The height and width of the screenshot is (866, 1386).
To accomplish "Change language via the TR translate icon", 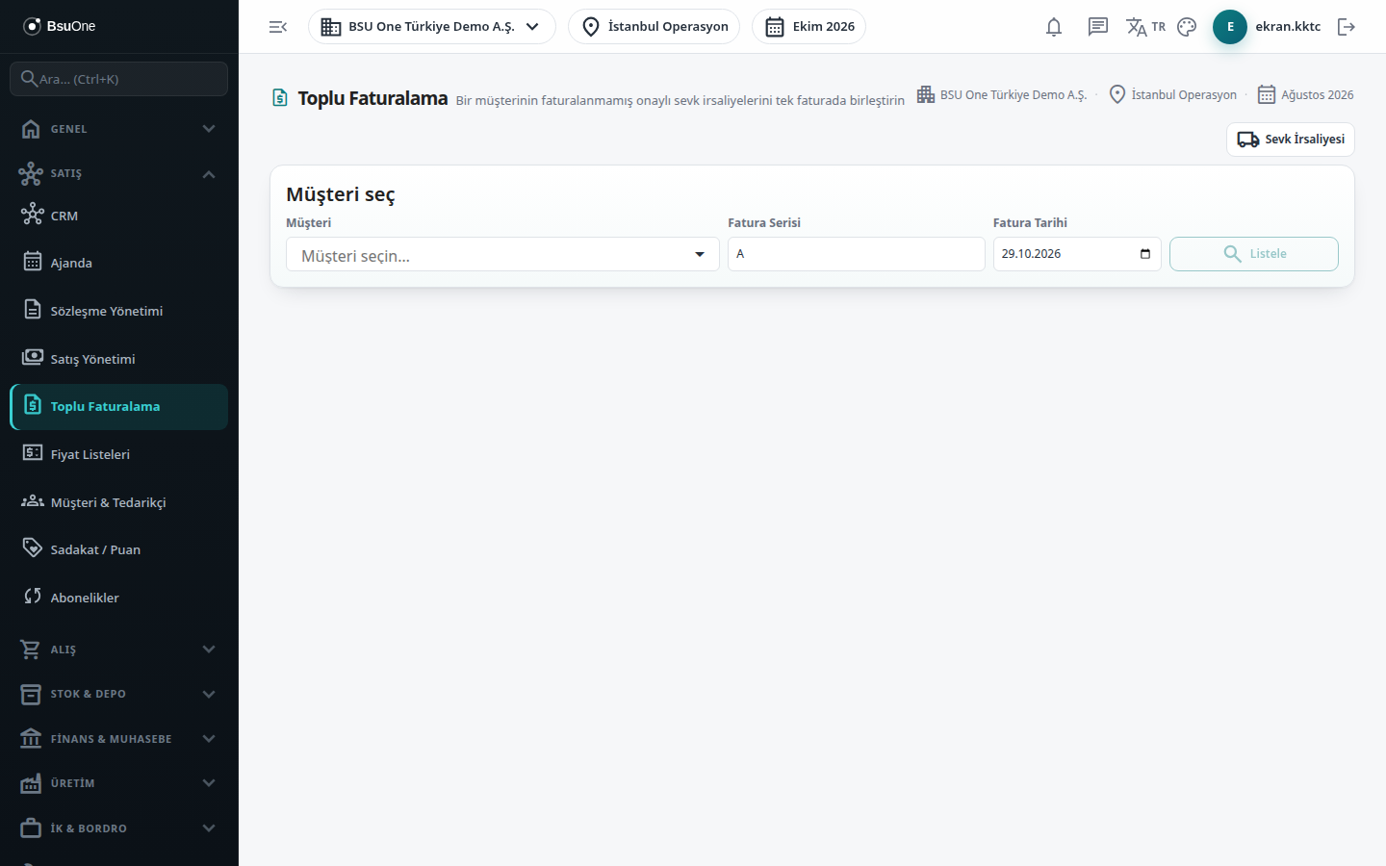I will 1145,27.
